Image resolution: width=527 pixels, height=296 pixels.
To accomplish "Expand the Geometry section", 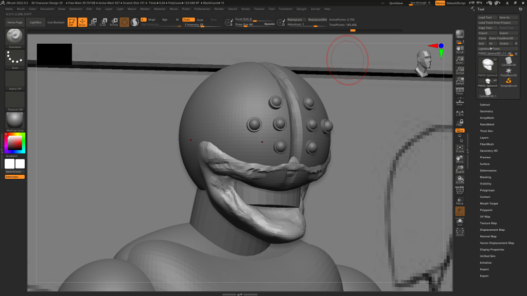I will (x=486, y=111).
